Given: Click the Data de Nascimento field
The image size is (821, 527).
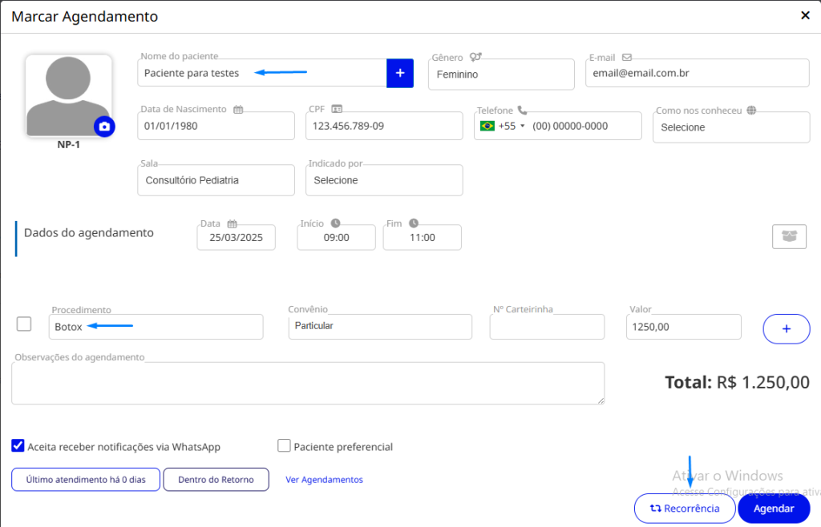Looking at the screenshot, I should [x=216, y=126].
